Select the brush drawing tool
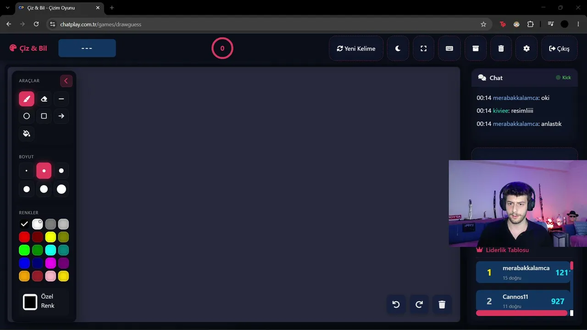 pyautogui.click(x=27, y=99)
